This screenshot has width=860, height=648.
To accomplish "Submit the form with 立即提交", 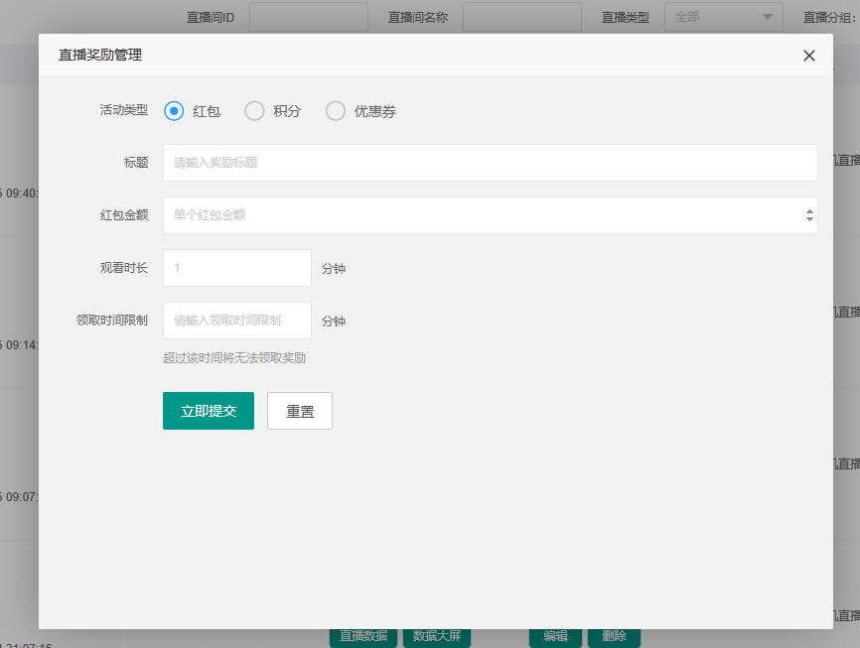I will pos(209,411).
